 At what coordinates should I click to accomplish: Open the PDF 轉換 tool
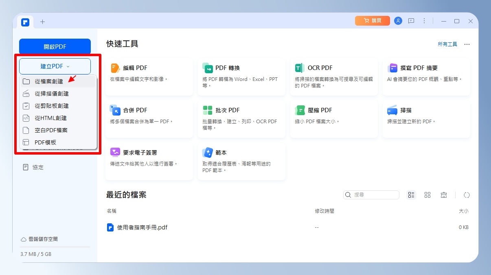[x=241, y=77]
